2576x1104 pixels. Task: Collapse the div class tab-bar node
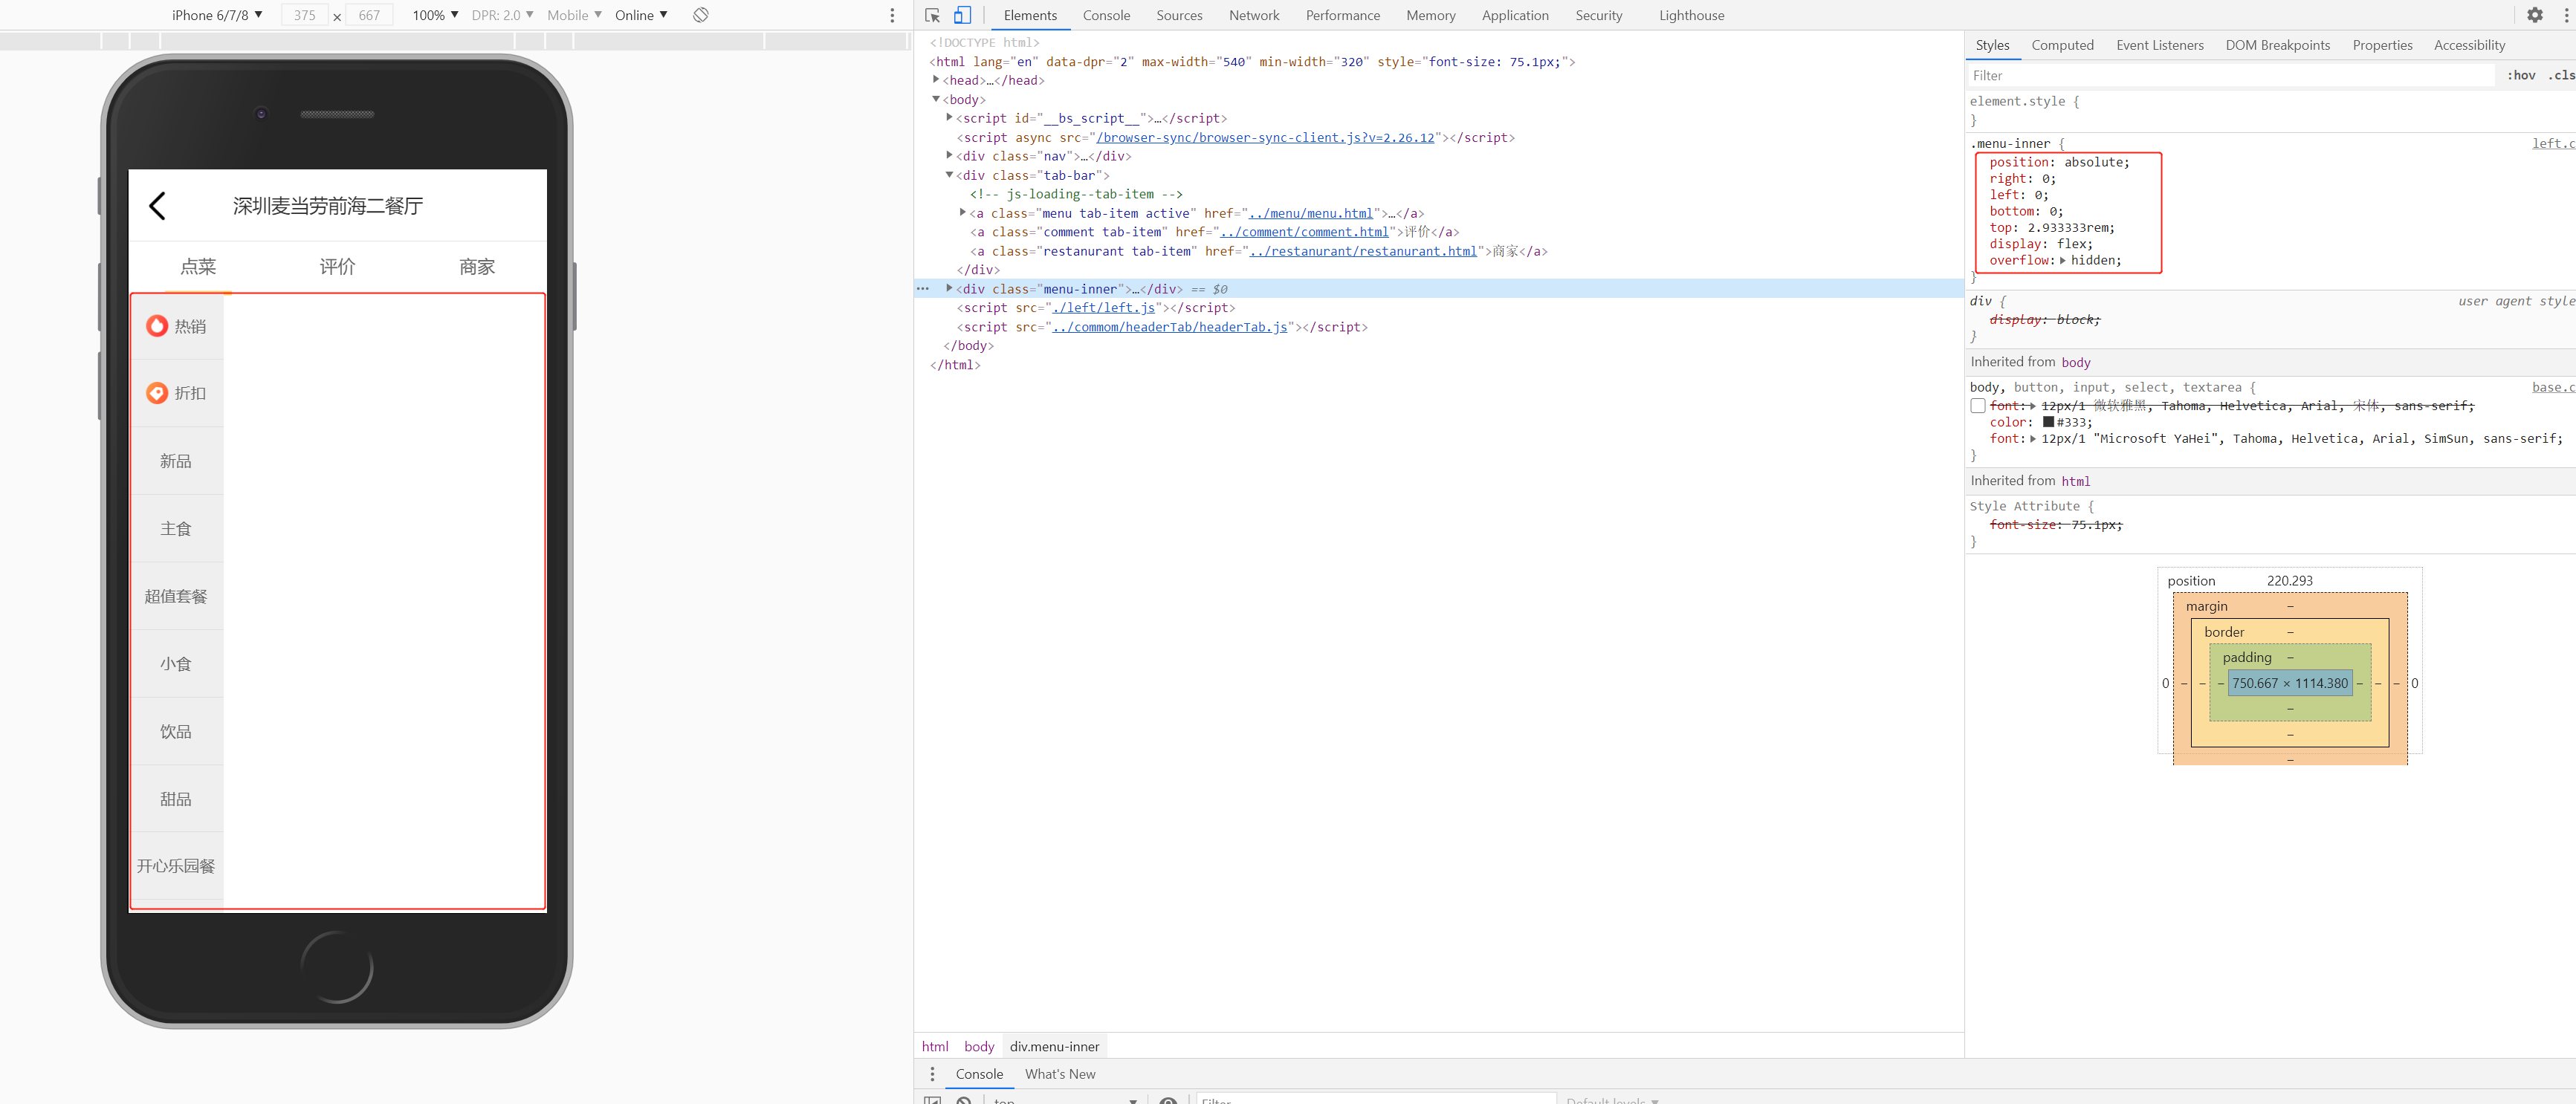pos(949,175)
